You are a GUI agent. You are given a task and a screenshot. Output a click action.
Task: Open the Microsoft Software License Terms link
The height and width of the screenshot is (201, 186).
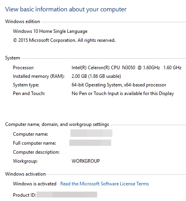(105, 184)
